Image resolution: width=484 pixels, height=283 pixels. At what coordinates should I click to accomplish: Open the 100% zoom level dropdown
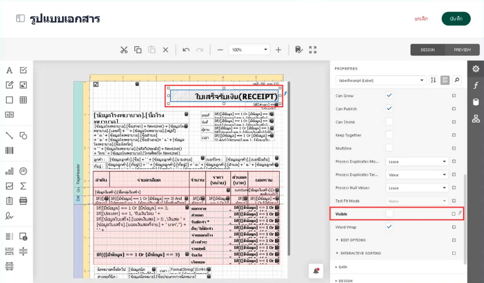tap(266, 50)
